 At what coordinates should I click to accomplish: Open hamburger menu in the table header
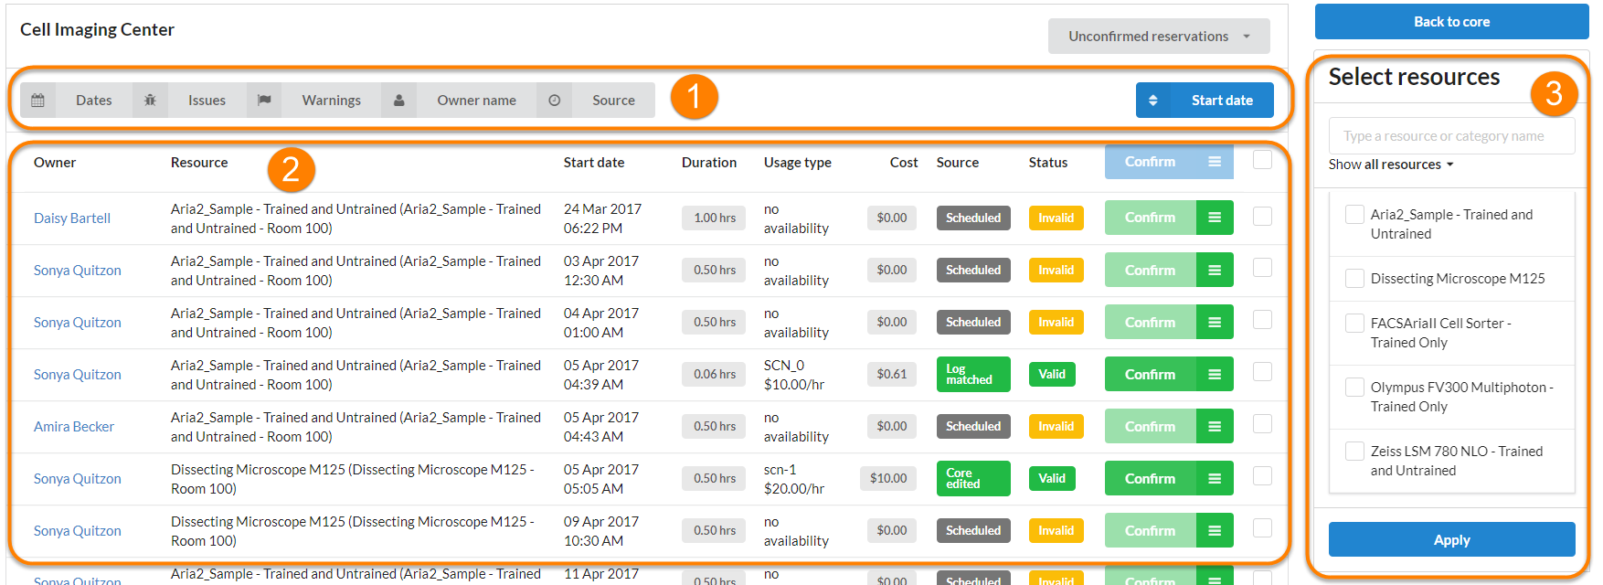pyautogui.click(x=1215, y=162)
